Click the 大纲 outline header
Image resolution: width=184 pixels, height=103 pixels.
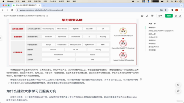(x=150, y=24)
